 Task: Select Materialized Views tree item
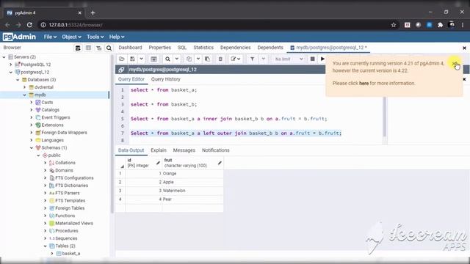[74, 223]
